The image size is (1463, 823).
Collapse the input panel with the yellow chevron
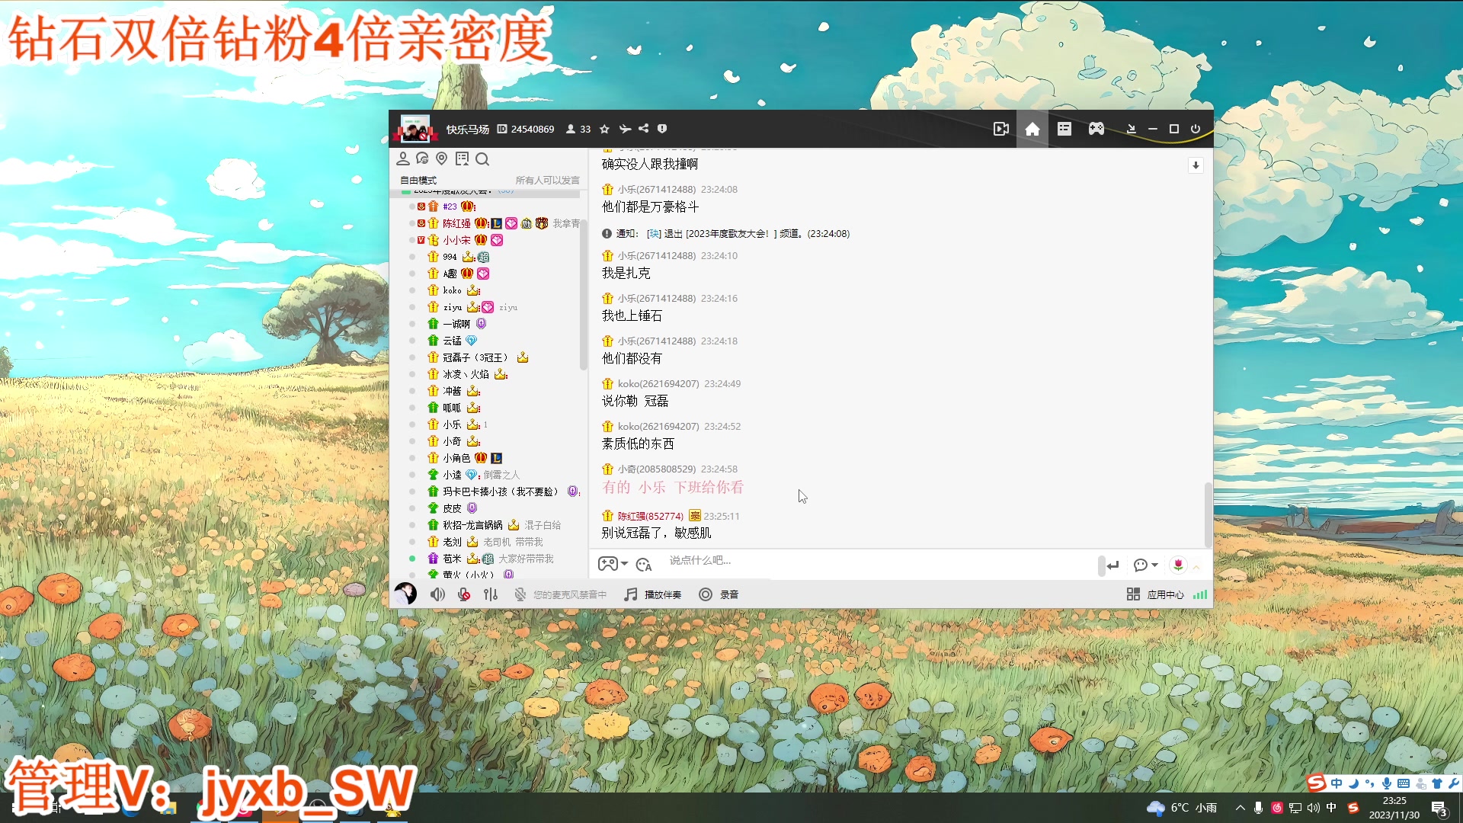[1196, 567]
